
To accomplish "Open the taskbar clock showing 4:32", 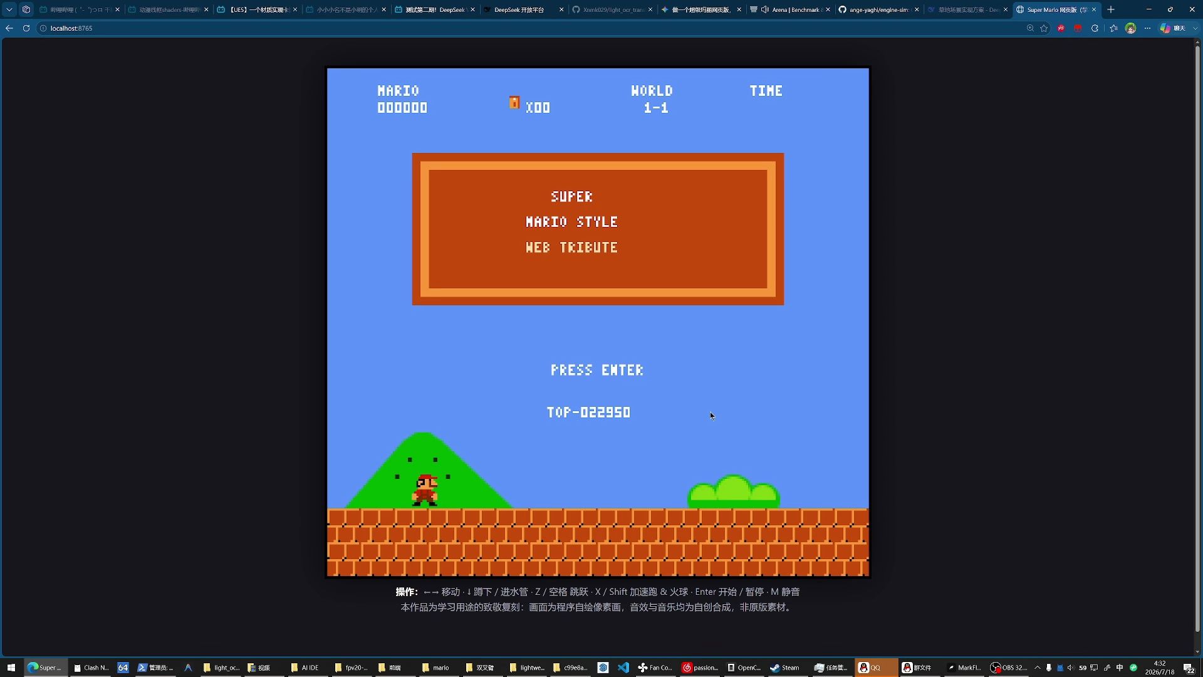I will 1160,668.
